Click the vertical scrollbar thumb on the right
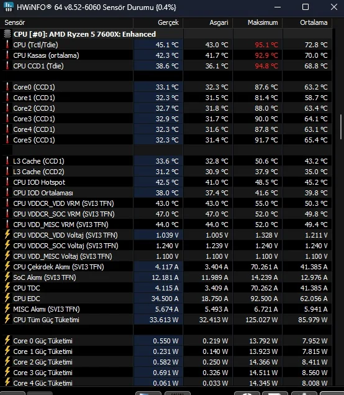The width and height of the screenshot is (344, 395). 342,126
